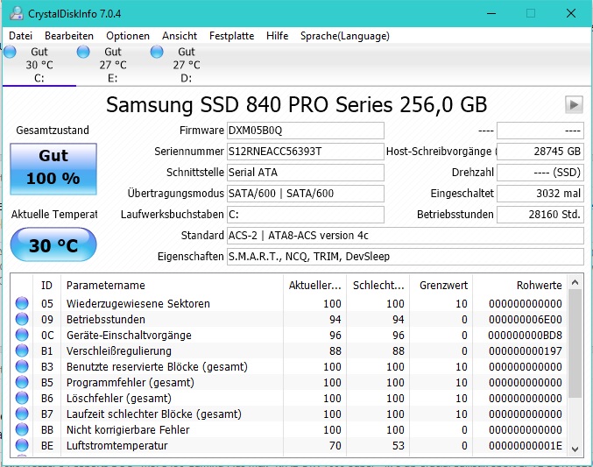Open the Sprache(Language) menu
593x467 pixels.
tap(344, 36)
